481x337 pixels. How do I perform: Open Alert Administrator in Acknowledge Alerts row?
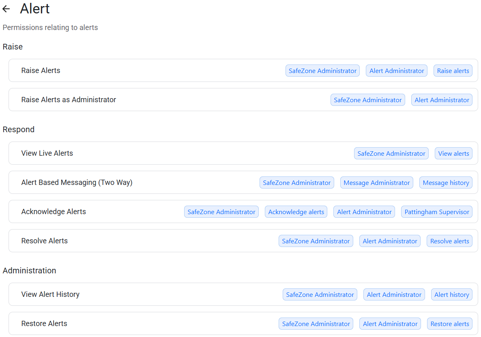point(364,212)
